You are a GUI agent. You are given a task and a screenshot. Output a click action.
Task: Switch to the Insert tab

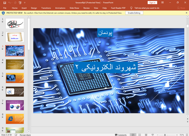[24, 8]
